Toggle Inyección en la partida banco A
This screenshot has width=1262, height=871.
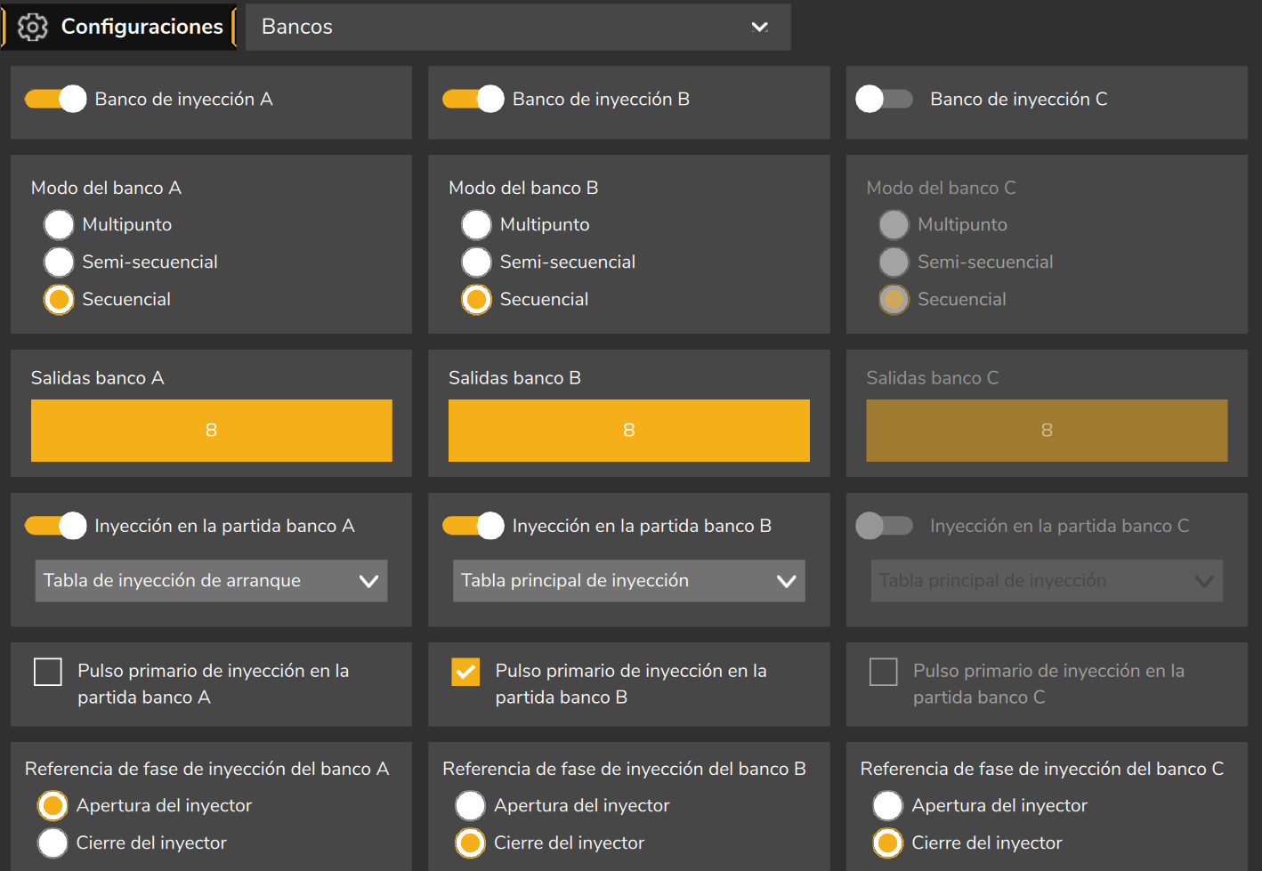click(x=55, y=526)
